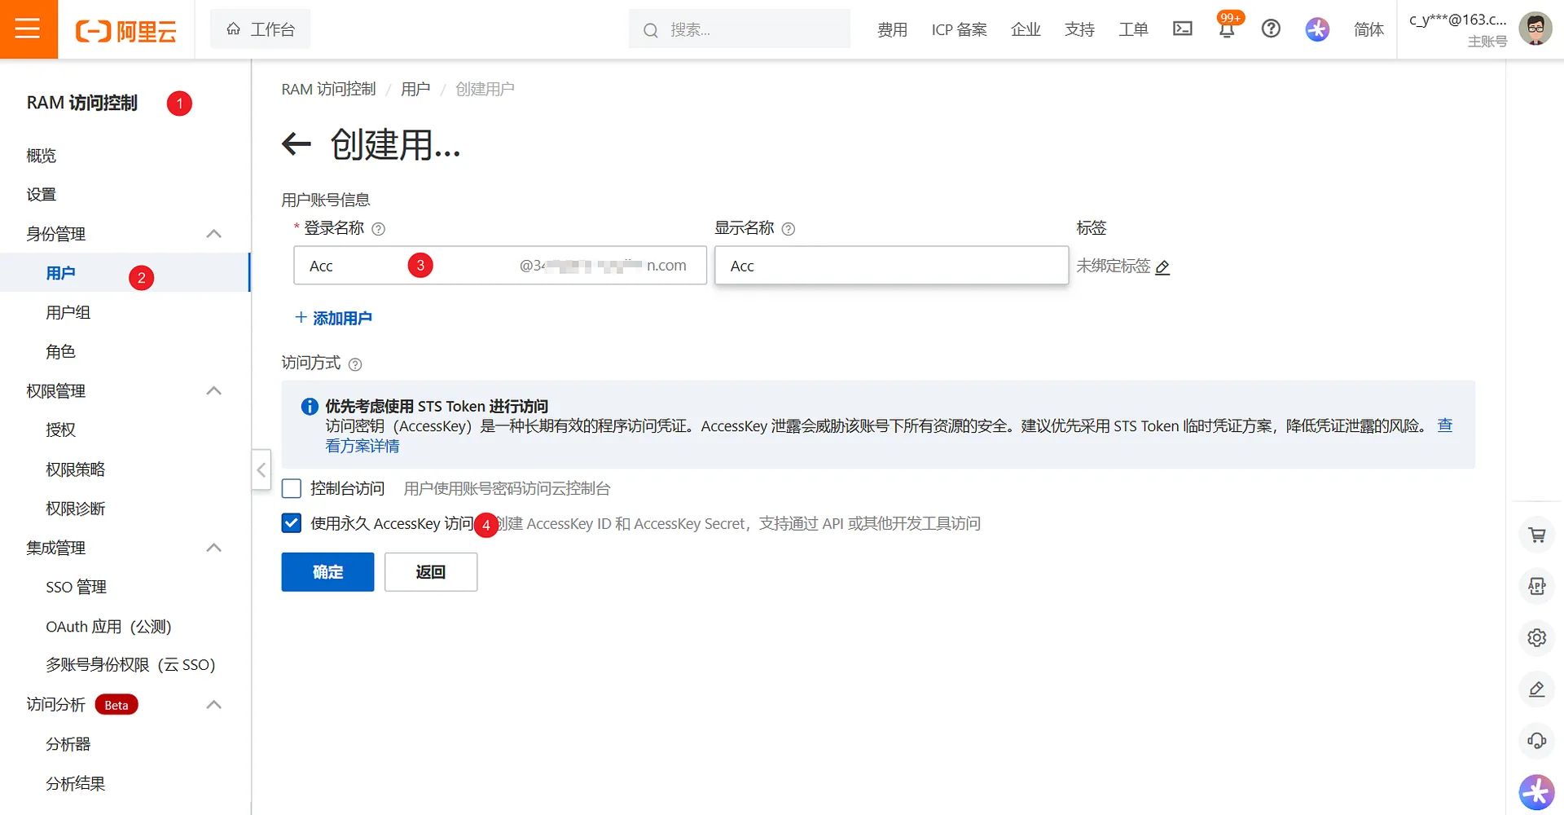Open the CloudShell terminal icon
This screenshot has height=815, width=1564.
(x=1183, y=29)
